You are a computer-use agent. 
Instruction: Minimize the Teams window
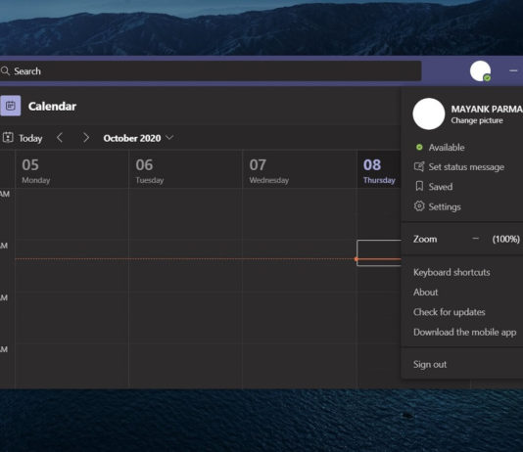coord(513,70)
